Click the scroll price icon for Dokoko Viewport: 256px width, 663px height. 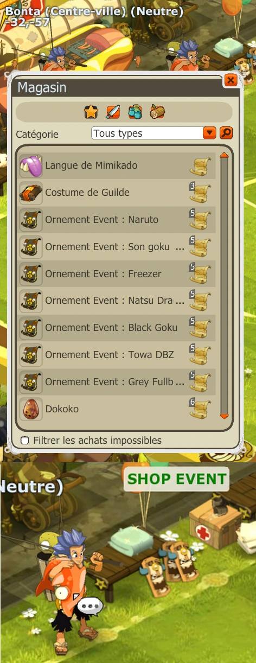[x=201, y=409]
